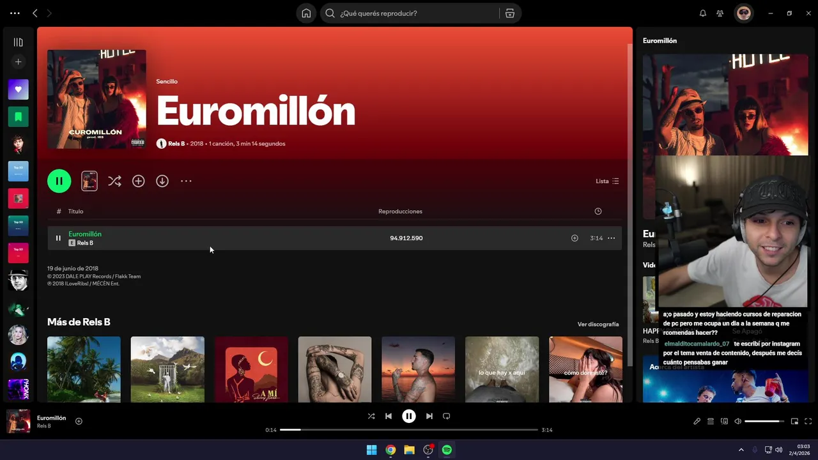Open the A MÍ album card
818x460 pixels.
click(251, 369)
